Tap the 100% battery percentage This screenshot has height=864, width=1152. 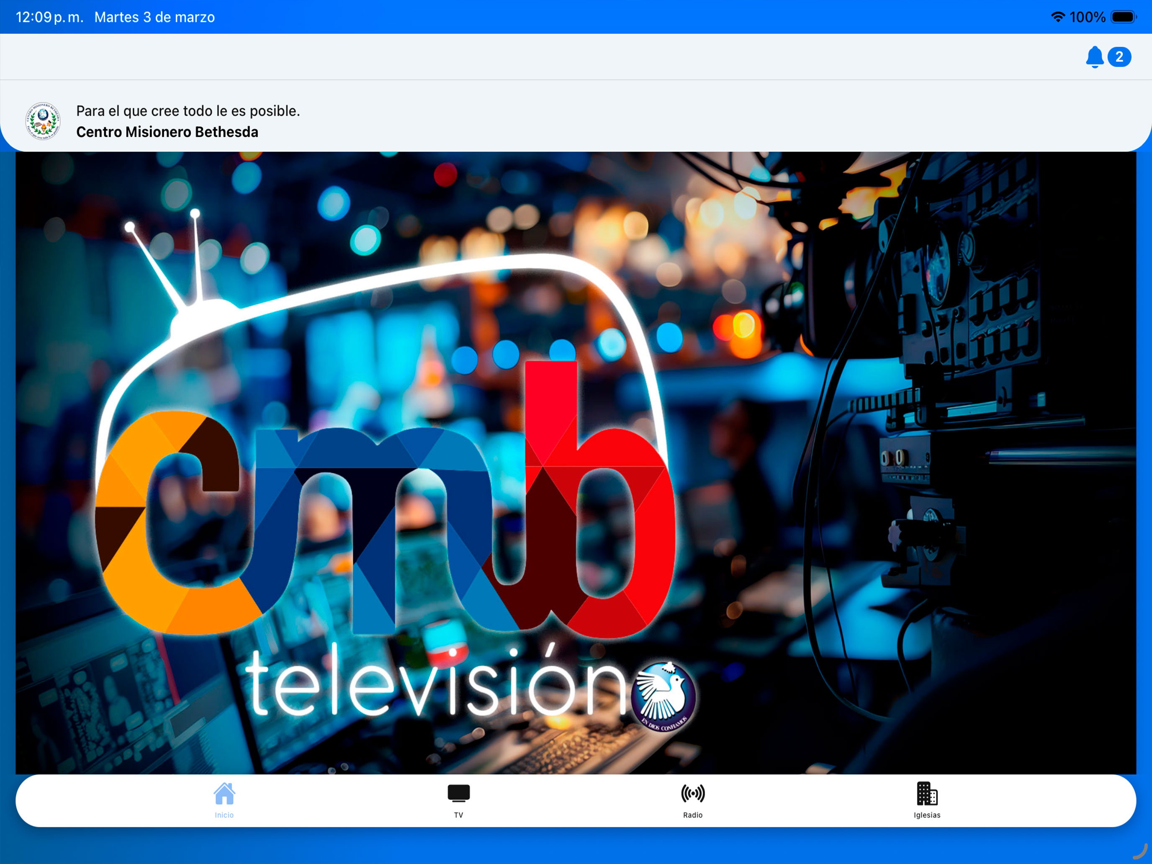coord(1088,17)
